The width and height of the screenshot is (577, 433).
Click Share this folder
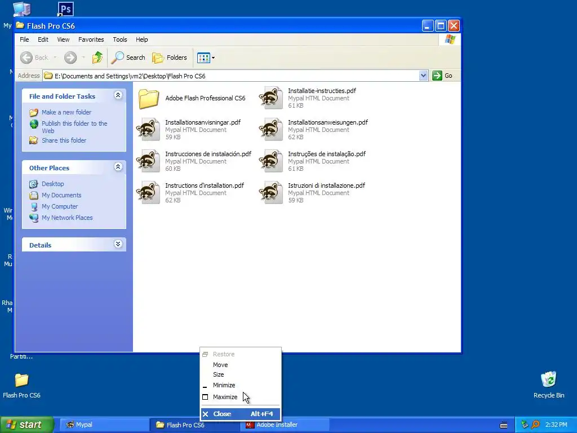click(x=64, y=140)
